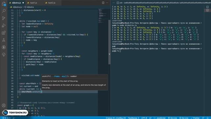Click the code minimap preview
211x119 pixels.
pyautogui.click(x=103, y=16)
